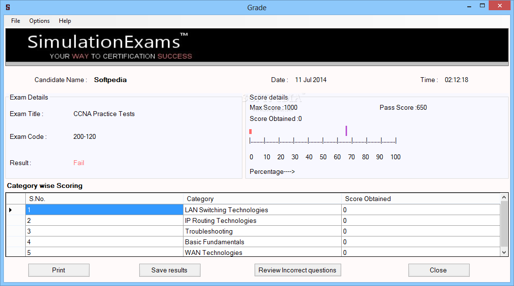Click the Fail result text
Viewport: 514px width, 286px height.
tap(79, 163)
